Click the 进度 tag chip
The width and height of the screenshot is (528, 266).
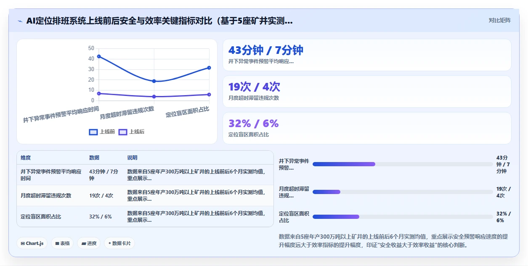click(x=89, y=243)
